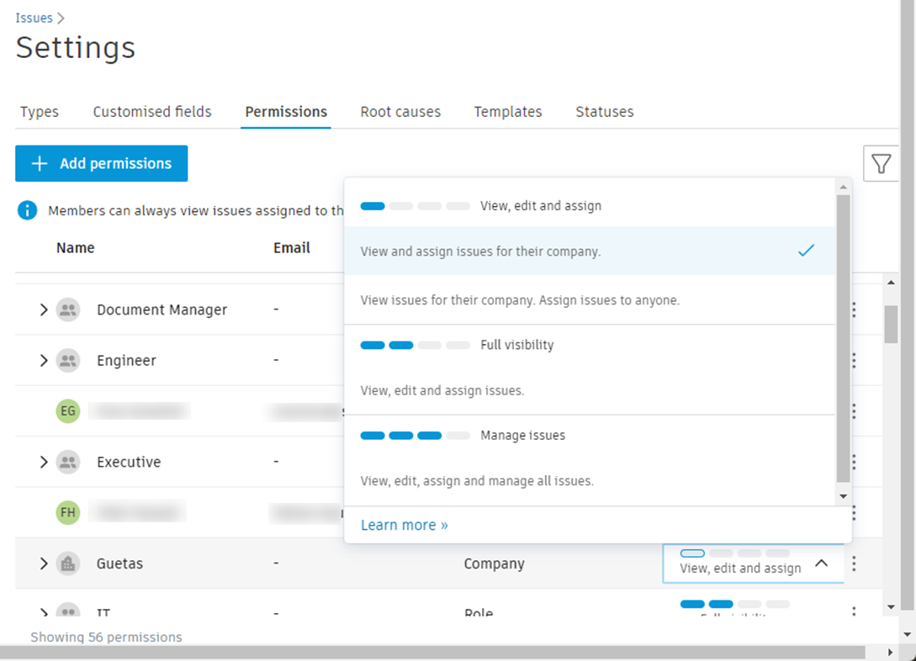Click the horizontal scrollbar right arrow
This screenshot has height=661, width=916.
pyautogui.click(x=890, y=653)
